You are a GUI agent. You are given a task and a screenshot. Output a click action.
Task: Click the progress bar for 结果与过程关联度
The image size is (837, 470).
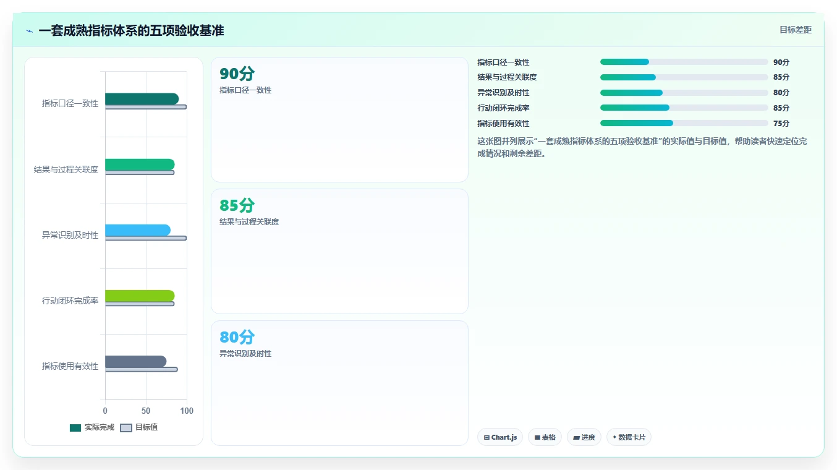click(x=684, y=77)
